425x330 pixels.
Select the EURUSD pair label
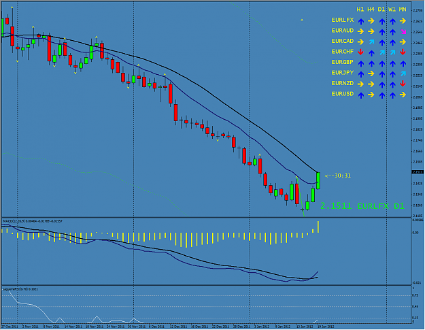coord(343,94)
